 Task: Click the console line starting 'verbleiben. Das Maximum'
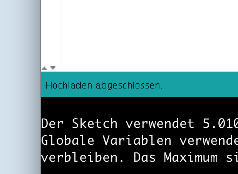click(139, 157)
